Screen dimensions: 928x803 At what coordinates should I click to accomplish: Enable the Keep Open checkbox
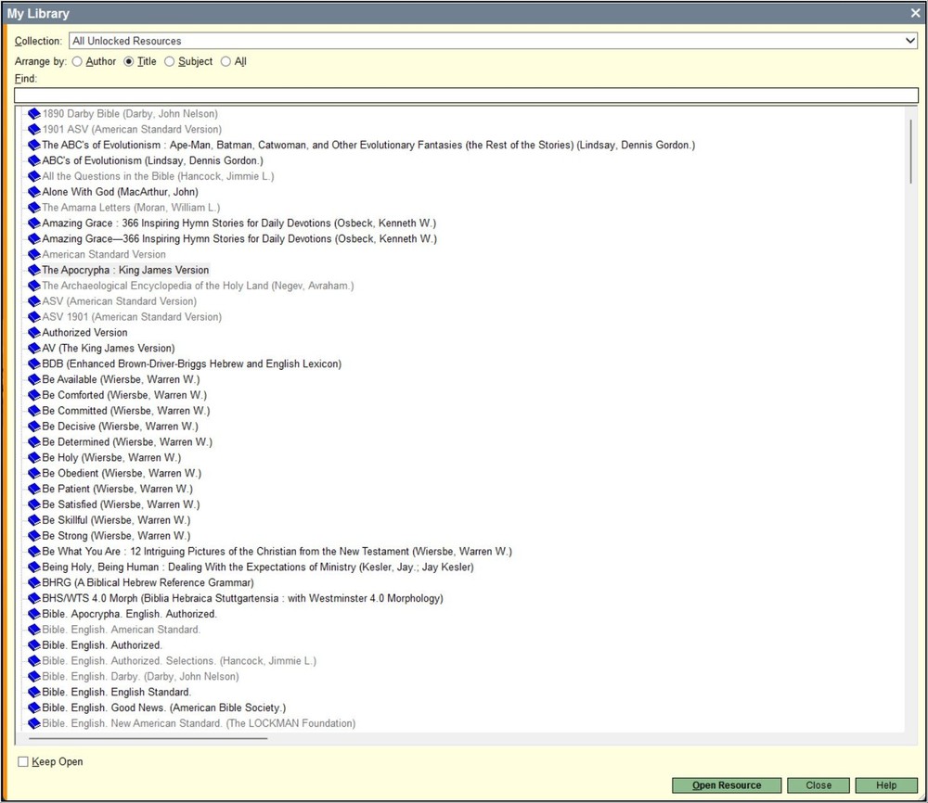pos(23,761)
